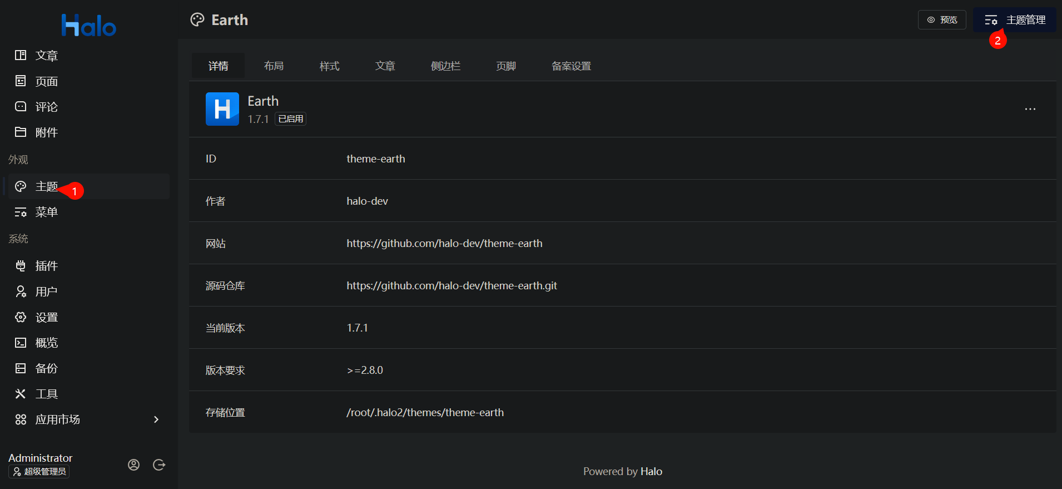Screen dimensions: 1062x489
Task: Open the theme-earth GitHub website link
Action: pos(444,243)
